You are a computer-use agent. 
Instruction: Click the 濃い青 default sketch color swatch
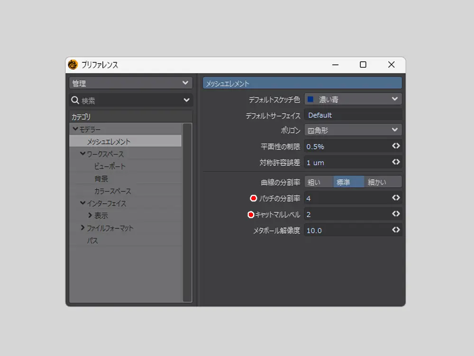tap(310, 99)
